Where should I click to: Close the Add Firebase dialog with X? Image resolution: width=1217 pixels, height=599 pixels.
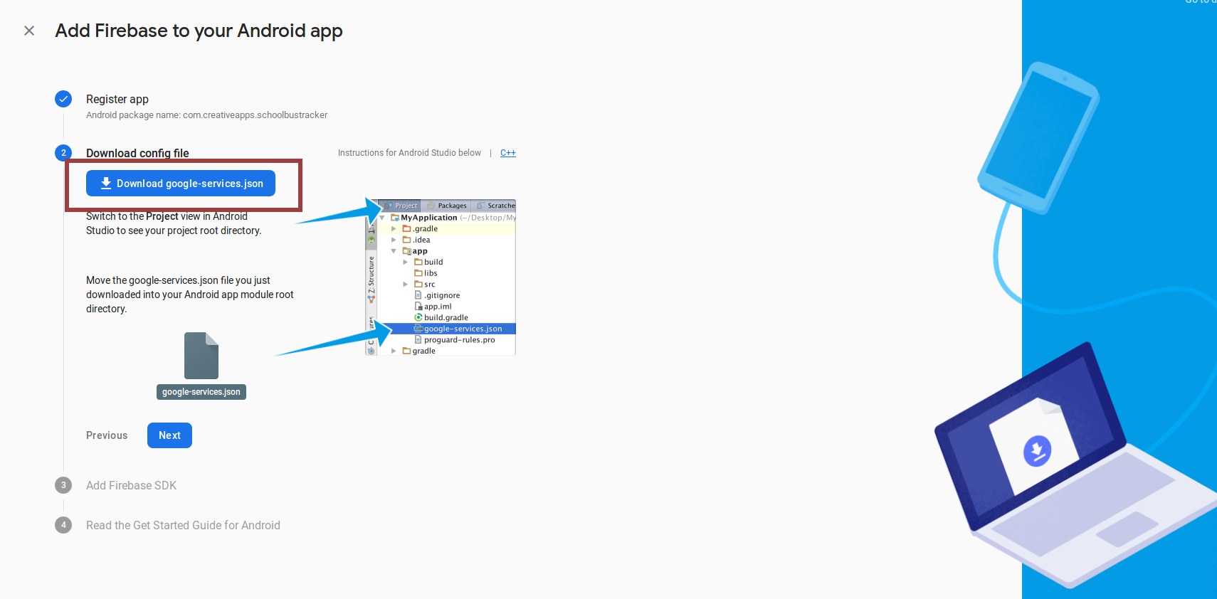pos(29,31)
